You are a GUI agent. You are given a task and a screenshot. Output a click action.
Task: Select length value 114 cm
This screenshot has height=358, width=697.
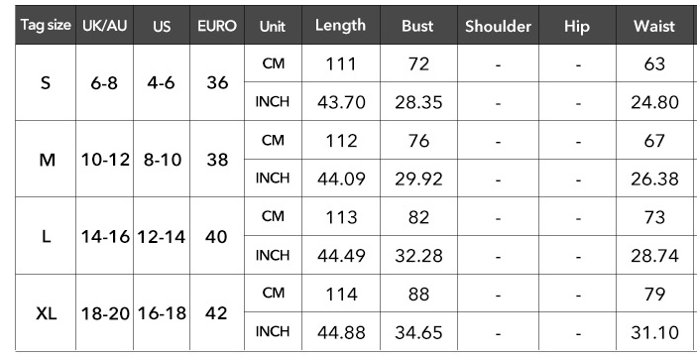341,294
